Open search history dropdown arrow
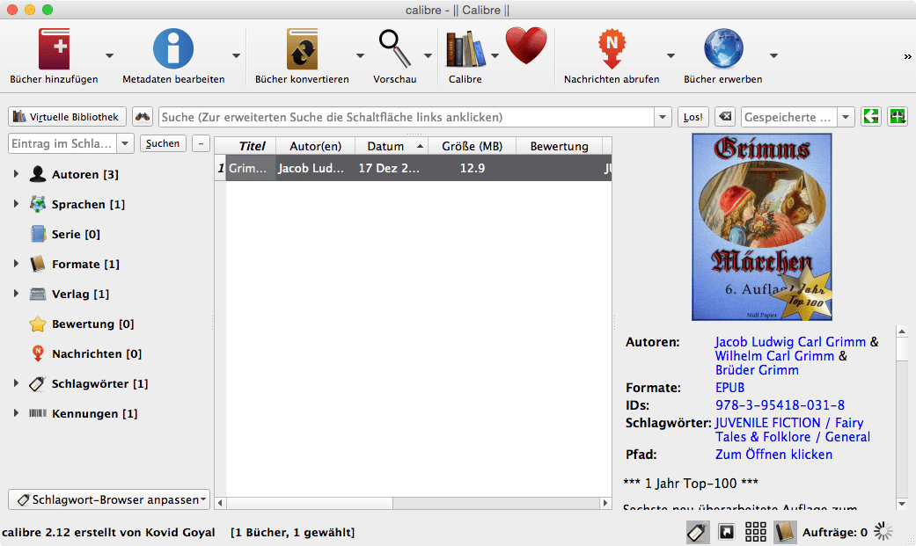This screenshot has width=916, height=546. coord(662,117)
